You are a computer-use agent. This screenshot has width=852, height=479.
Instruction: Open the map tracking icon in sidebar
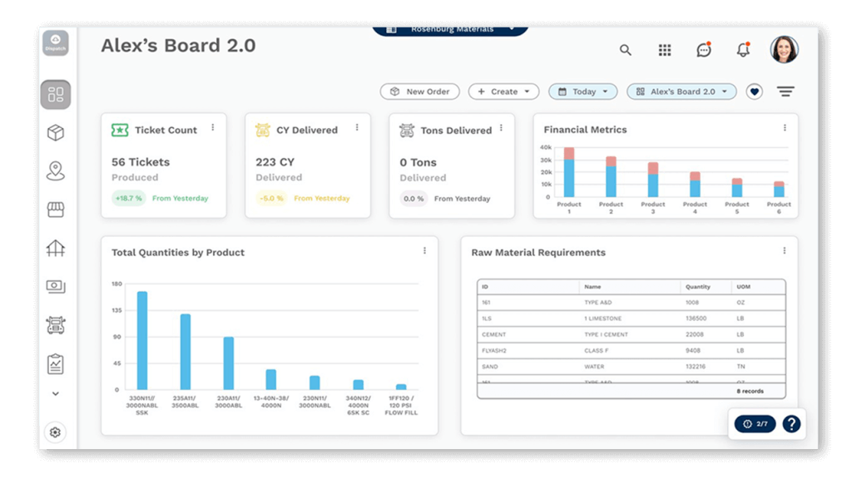coord(55,170)
